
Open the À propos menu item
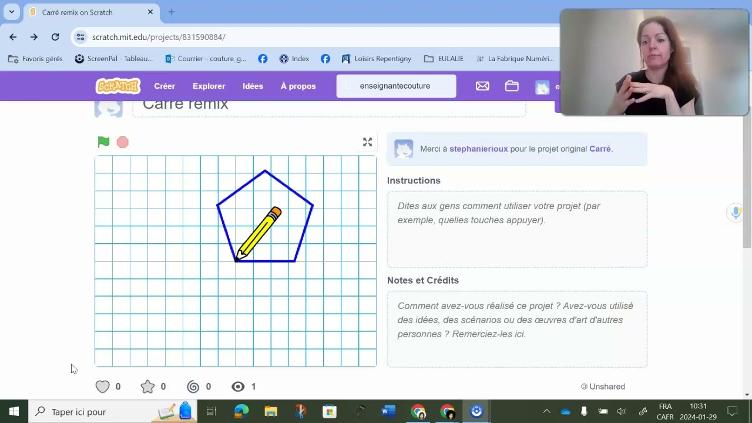click(x=298, y=86)
